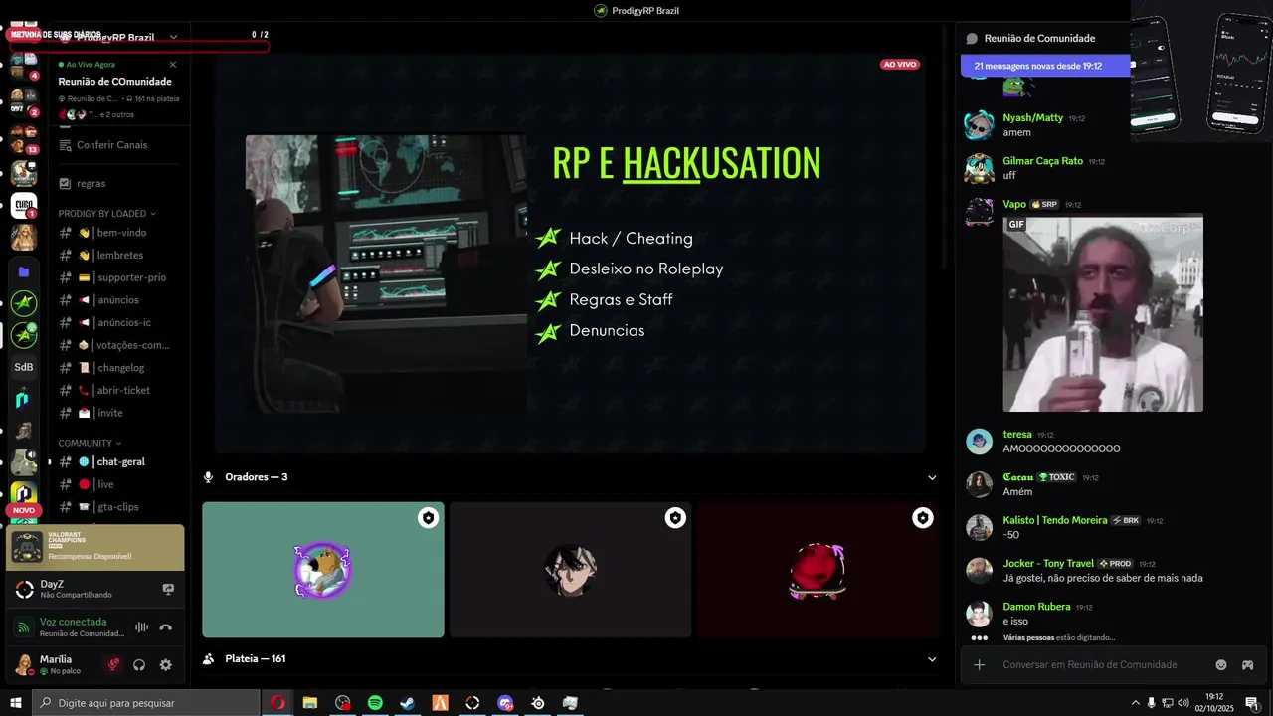The width and height of the screenshot is (1273, 716).
Task: Collapse the Plateia audience section
Action: tap(932, 659)
